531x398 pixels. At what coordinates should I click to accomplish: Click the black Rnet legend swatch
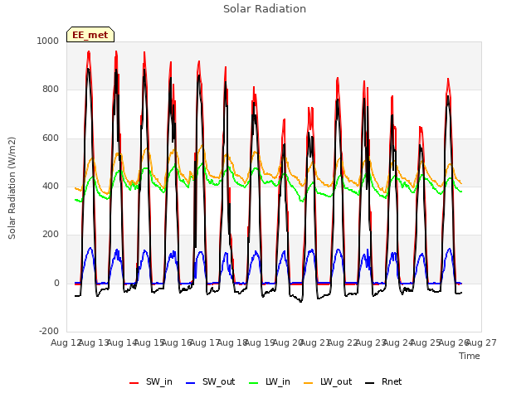pos(369,383)
